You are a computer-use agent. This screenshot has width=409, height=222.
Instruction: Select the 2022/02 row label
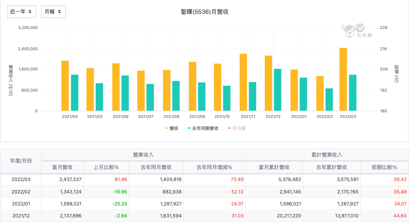click(x=21, y=192)
